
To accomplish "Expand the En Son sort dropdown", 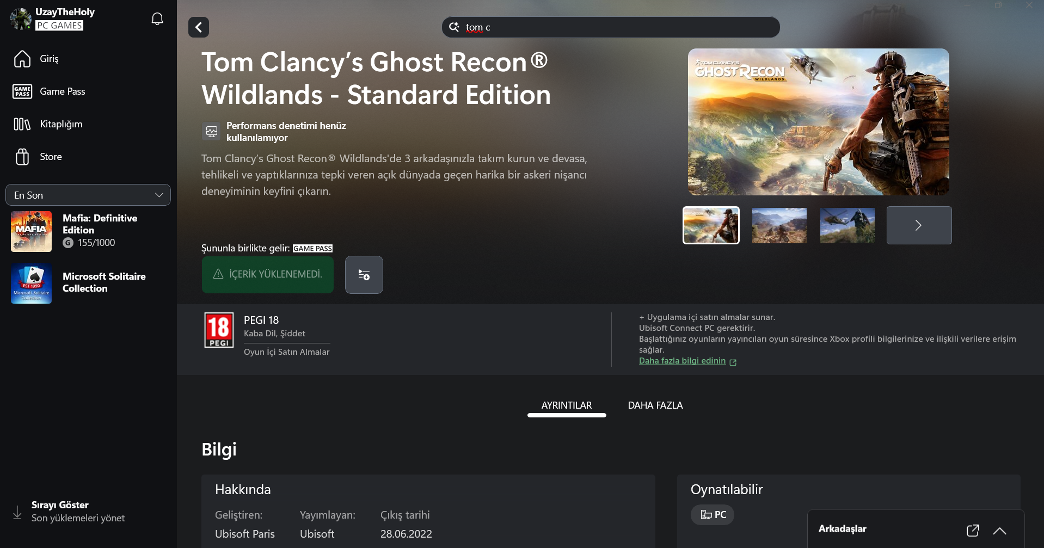I will tap(88, 195).
